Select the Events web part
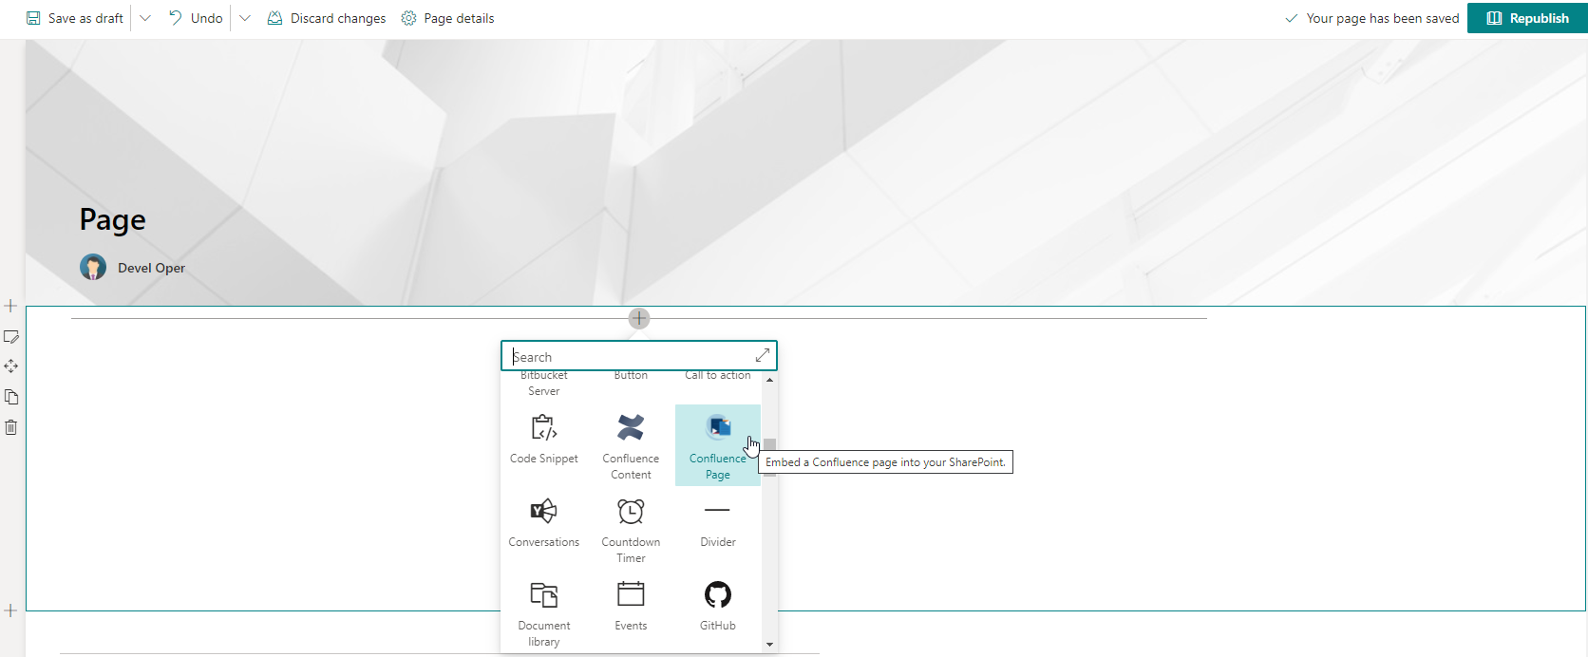 click(x=631, y=606)
